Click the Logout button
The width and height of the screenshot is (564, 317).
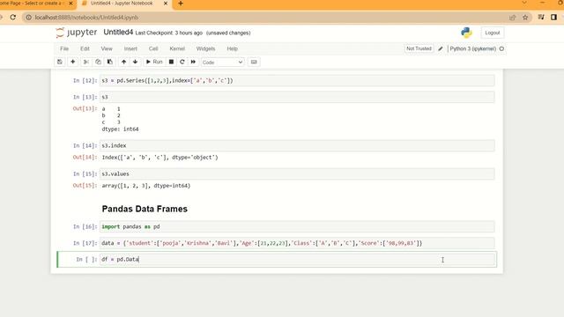(x=492, y=33)
